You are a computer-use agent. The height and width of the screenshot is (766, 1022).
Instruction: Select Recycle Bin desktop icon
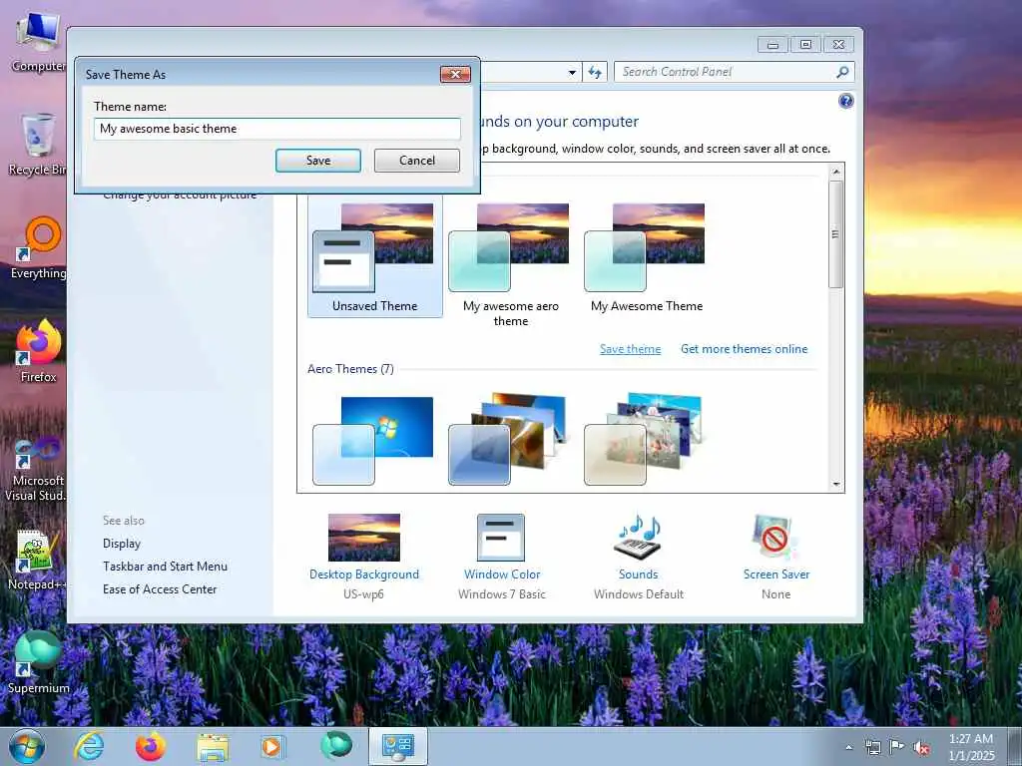(x=37, y=145)
